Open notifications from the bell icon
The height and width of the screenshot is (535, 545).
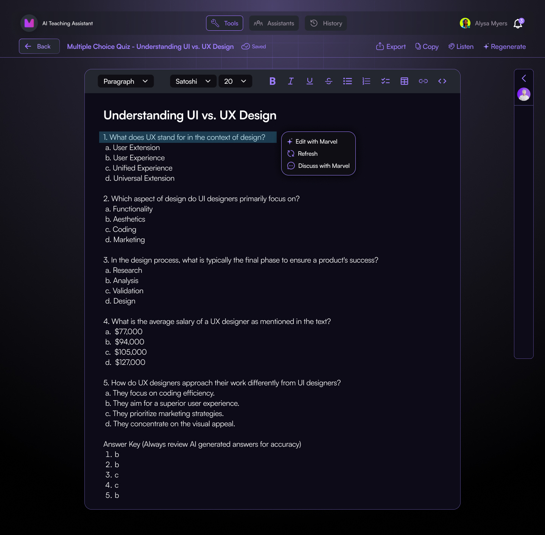[517, 23]
